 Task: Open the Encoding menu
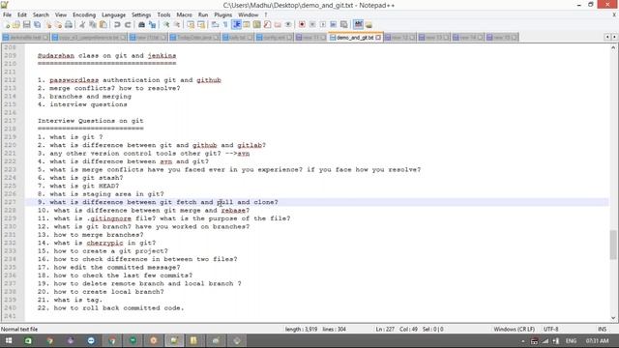tap(84, 14)
